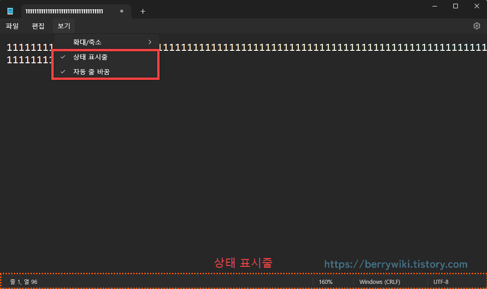This screenshot has width=487, height=289.
Task: Click the Windows (CRLF) line ending indicator
Action: tap(380, 282)
